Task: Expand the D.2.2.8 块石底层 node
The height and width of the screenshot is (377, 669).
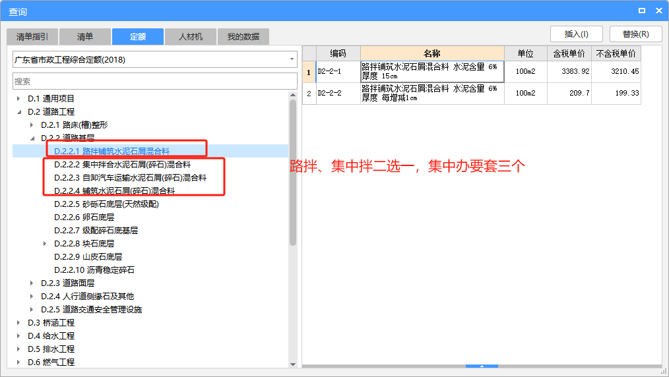Action: (45, 244)
